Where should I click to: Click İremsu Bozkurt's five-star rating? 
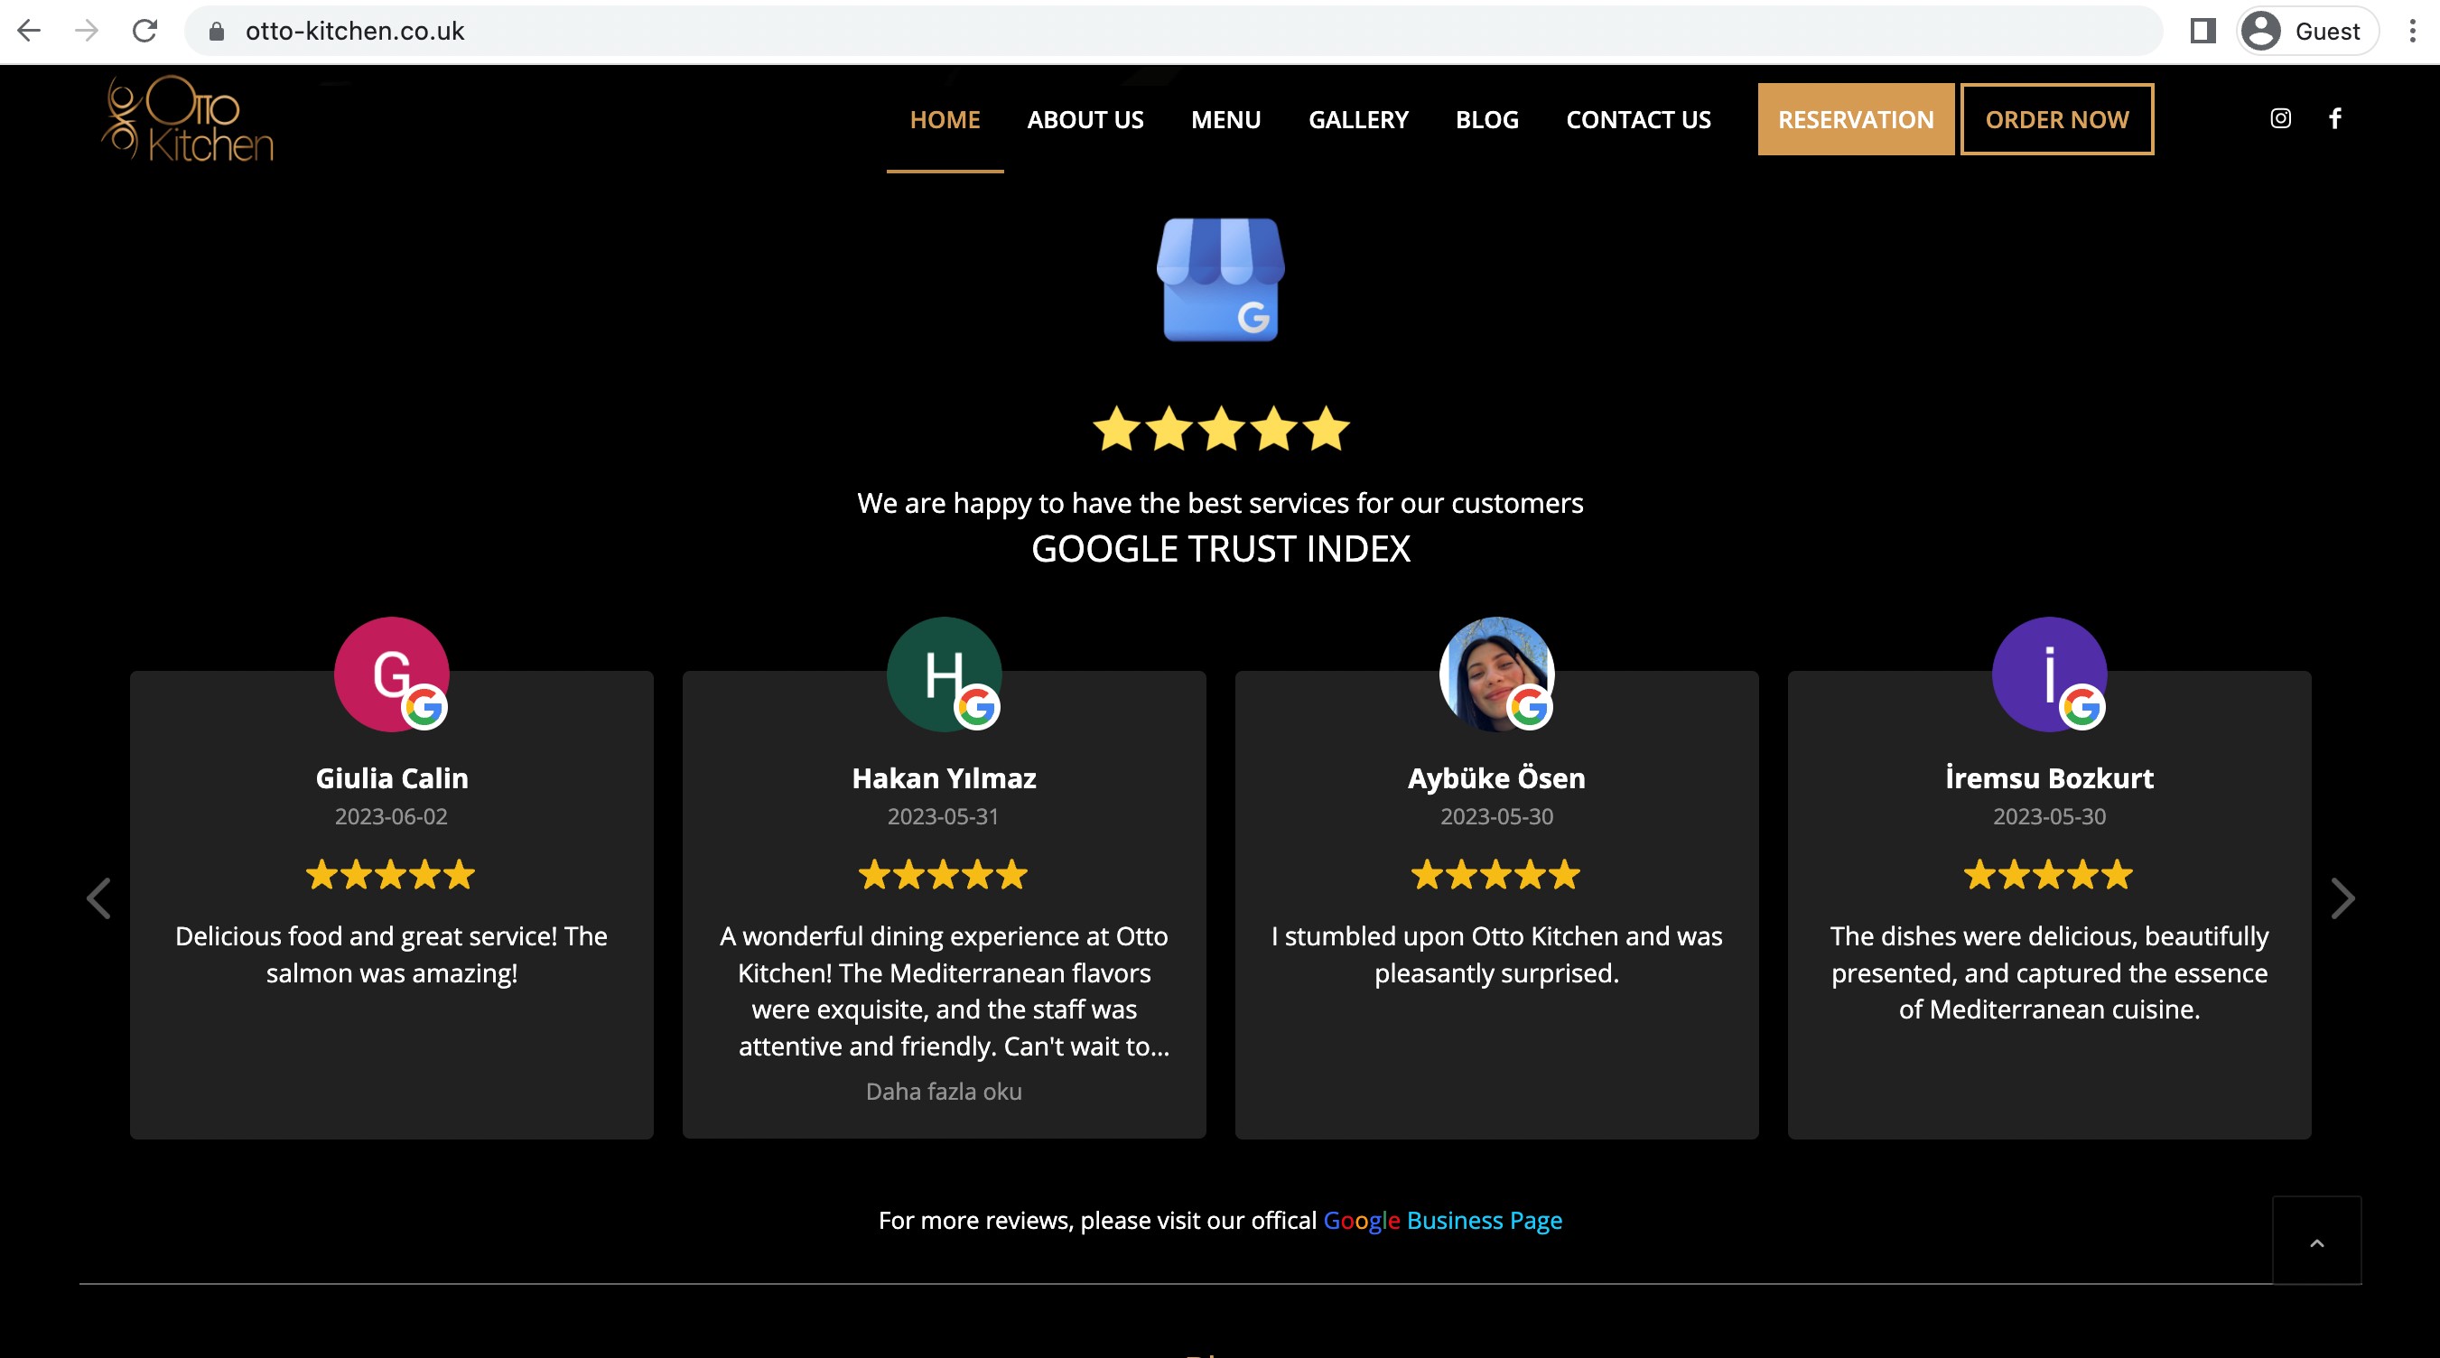pos(2048,874)
